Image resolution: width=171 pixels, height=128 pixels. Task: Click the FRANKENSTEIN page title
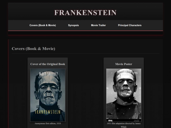[85, 13]
